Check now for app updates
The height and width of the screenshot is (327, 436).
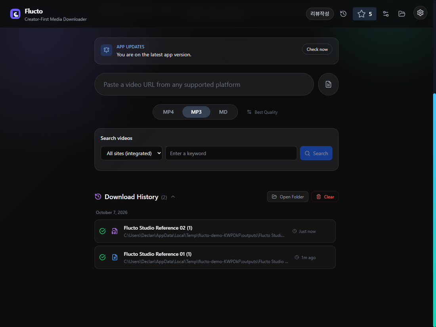pyautogui.click(x=317, y=49)
